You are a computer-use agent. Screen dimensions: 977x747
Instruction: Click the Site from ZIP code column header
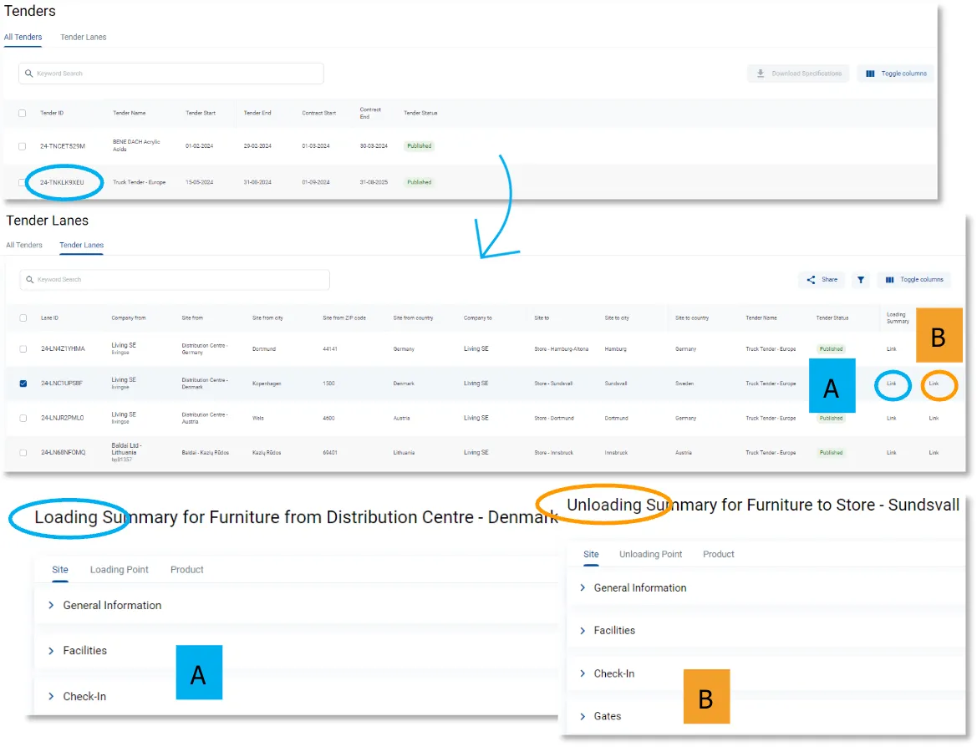(344, 318)
